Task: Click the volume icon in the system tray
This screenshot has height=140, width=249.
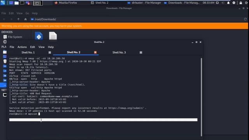Action: (223, 3)
